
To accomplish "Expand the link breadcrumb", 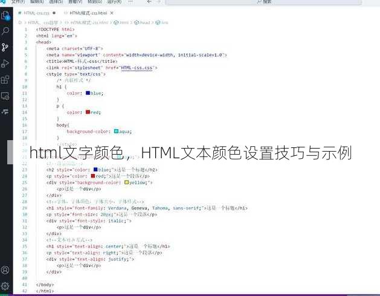I will pyautogui.click(x=162, y=22).
